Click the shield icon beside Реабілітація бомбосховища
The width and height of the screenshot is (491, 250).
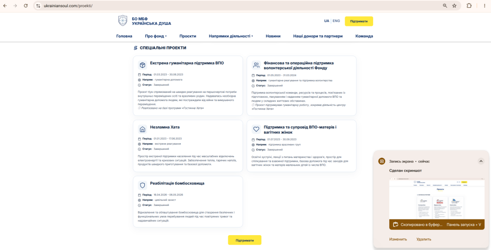(142, 185)
